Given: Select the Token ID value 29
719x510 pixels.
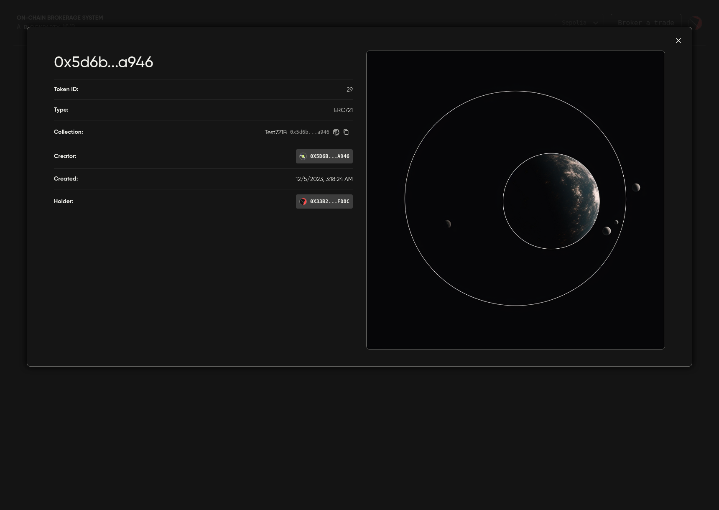Looking at the screenshot, I should coord(349,89).
